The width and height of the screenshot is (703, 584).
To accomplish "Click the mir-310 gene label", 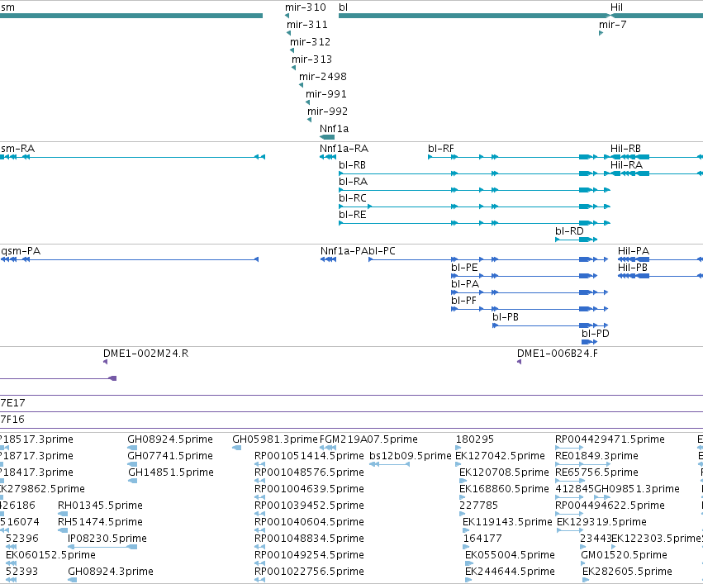I will 306,7.
